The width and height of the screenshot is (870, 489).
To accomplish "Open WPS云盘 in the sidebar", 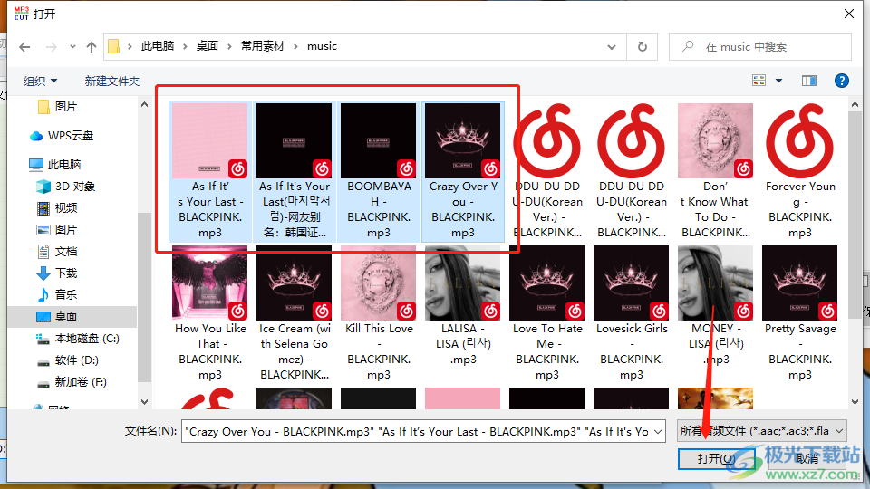I will click(63, 135).
